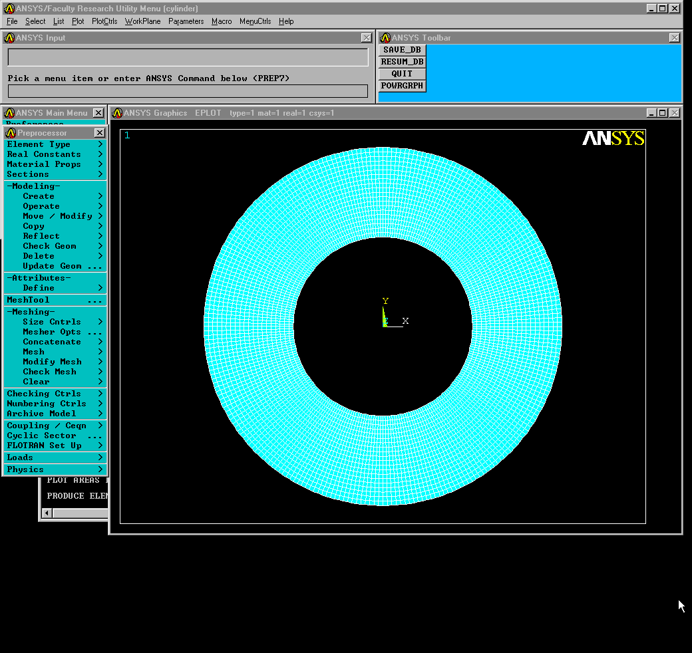The height and width of the screenshot is (653, 692).
Task: Expand Modeling Operate submenu
Action: (x=55, y=206)
